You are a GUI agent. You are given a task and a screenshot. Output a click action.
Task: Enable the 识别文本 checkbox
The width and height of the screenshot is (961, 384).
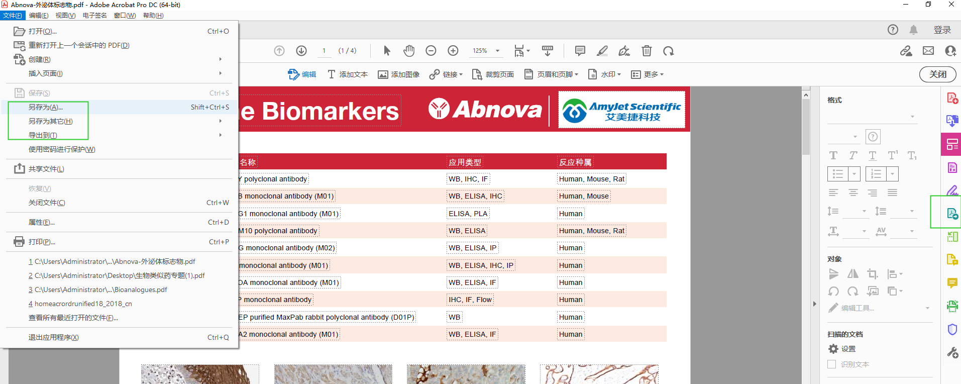pyautogui.click(x=832, y=364)
